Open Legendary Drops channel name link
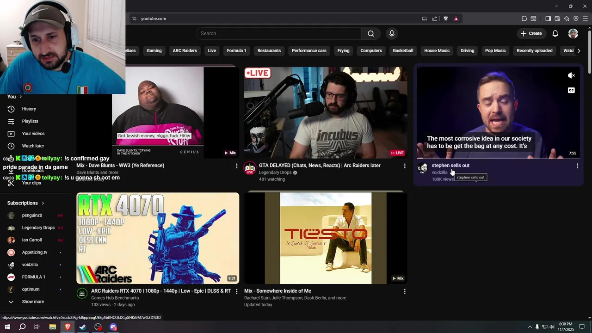This screenshot has height=333, width=592. [x=275, y=173]
